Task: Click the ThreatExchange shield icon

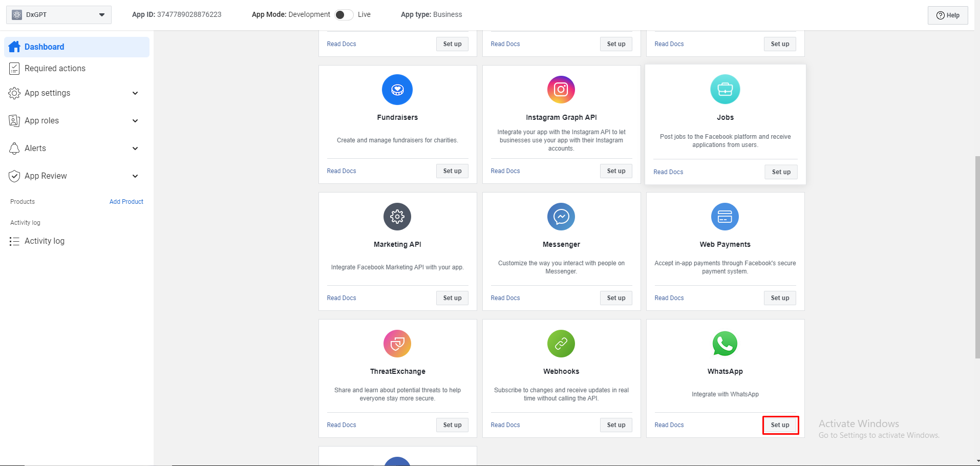Action: pos(397,344)
